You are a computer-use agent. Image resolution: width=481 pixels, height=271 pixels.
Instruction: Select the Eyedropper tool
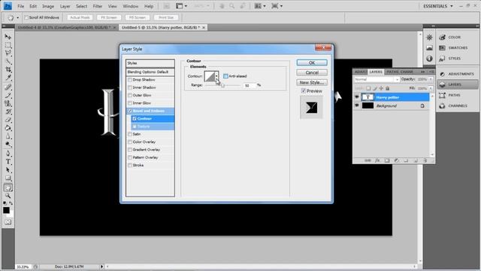(8, 78)
